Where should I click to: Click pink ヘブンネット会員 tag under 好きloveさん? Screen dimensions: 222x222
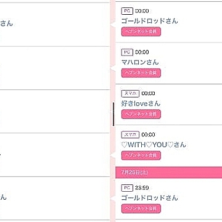[141, 114]
